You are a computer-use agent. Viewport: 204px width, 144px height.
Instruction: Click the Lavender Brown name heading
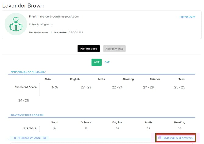pyautogui.click(x=23, y=5)
